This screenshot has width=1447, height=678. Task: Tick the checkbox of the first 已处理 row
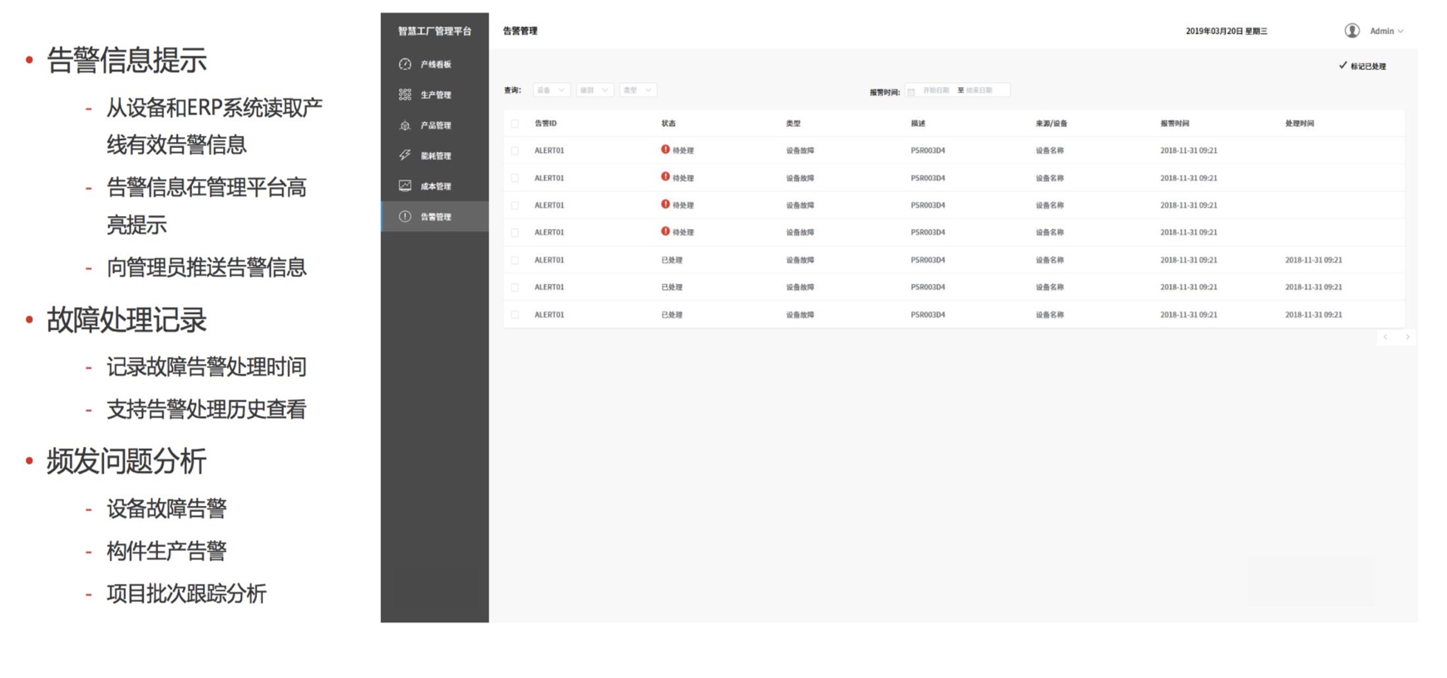(515, 260)
